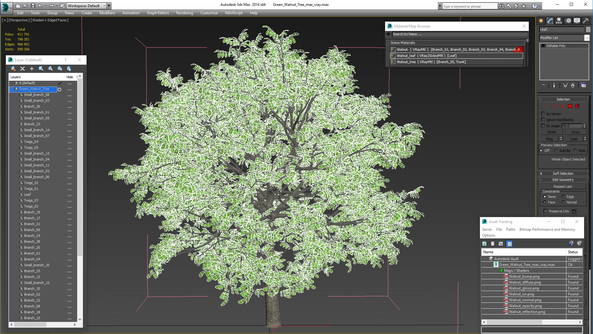Viewport: 593px width, 334px height.
Task: Click the Configure Modifier Sets icon
Action: pos(583,85)
